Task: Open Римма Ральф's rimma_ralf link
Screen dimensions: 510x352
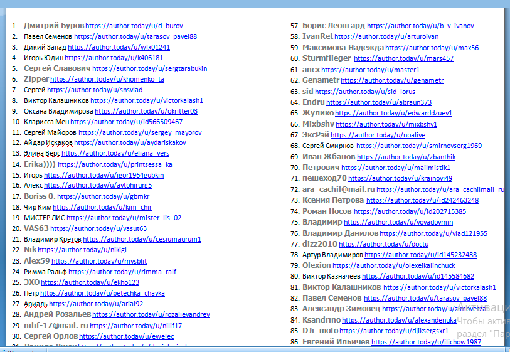Action: click(x=122, y=272)
